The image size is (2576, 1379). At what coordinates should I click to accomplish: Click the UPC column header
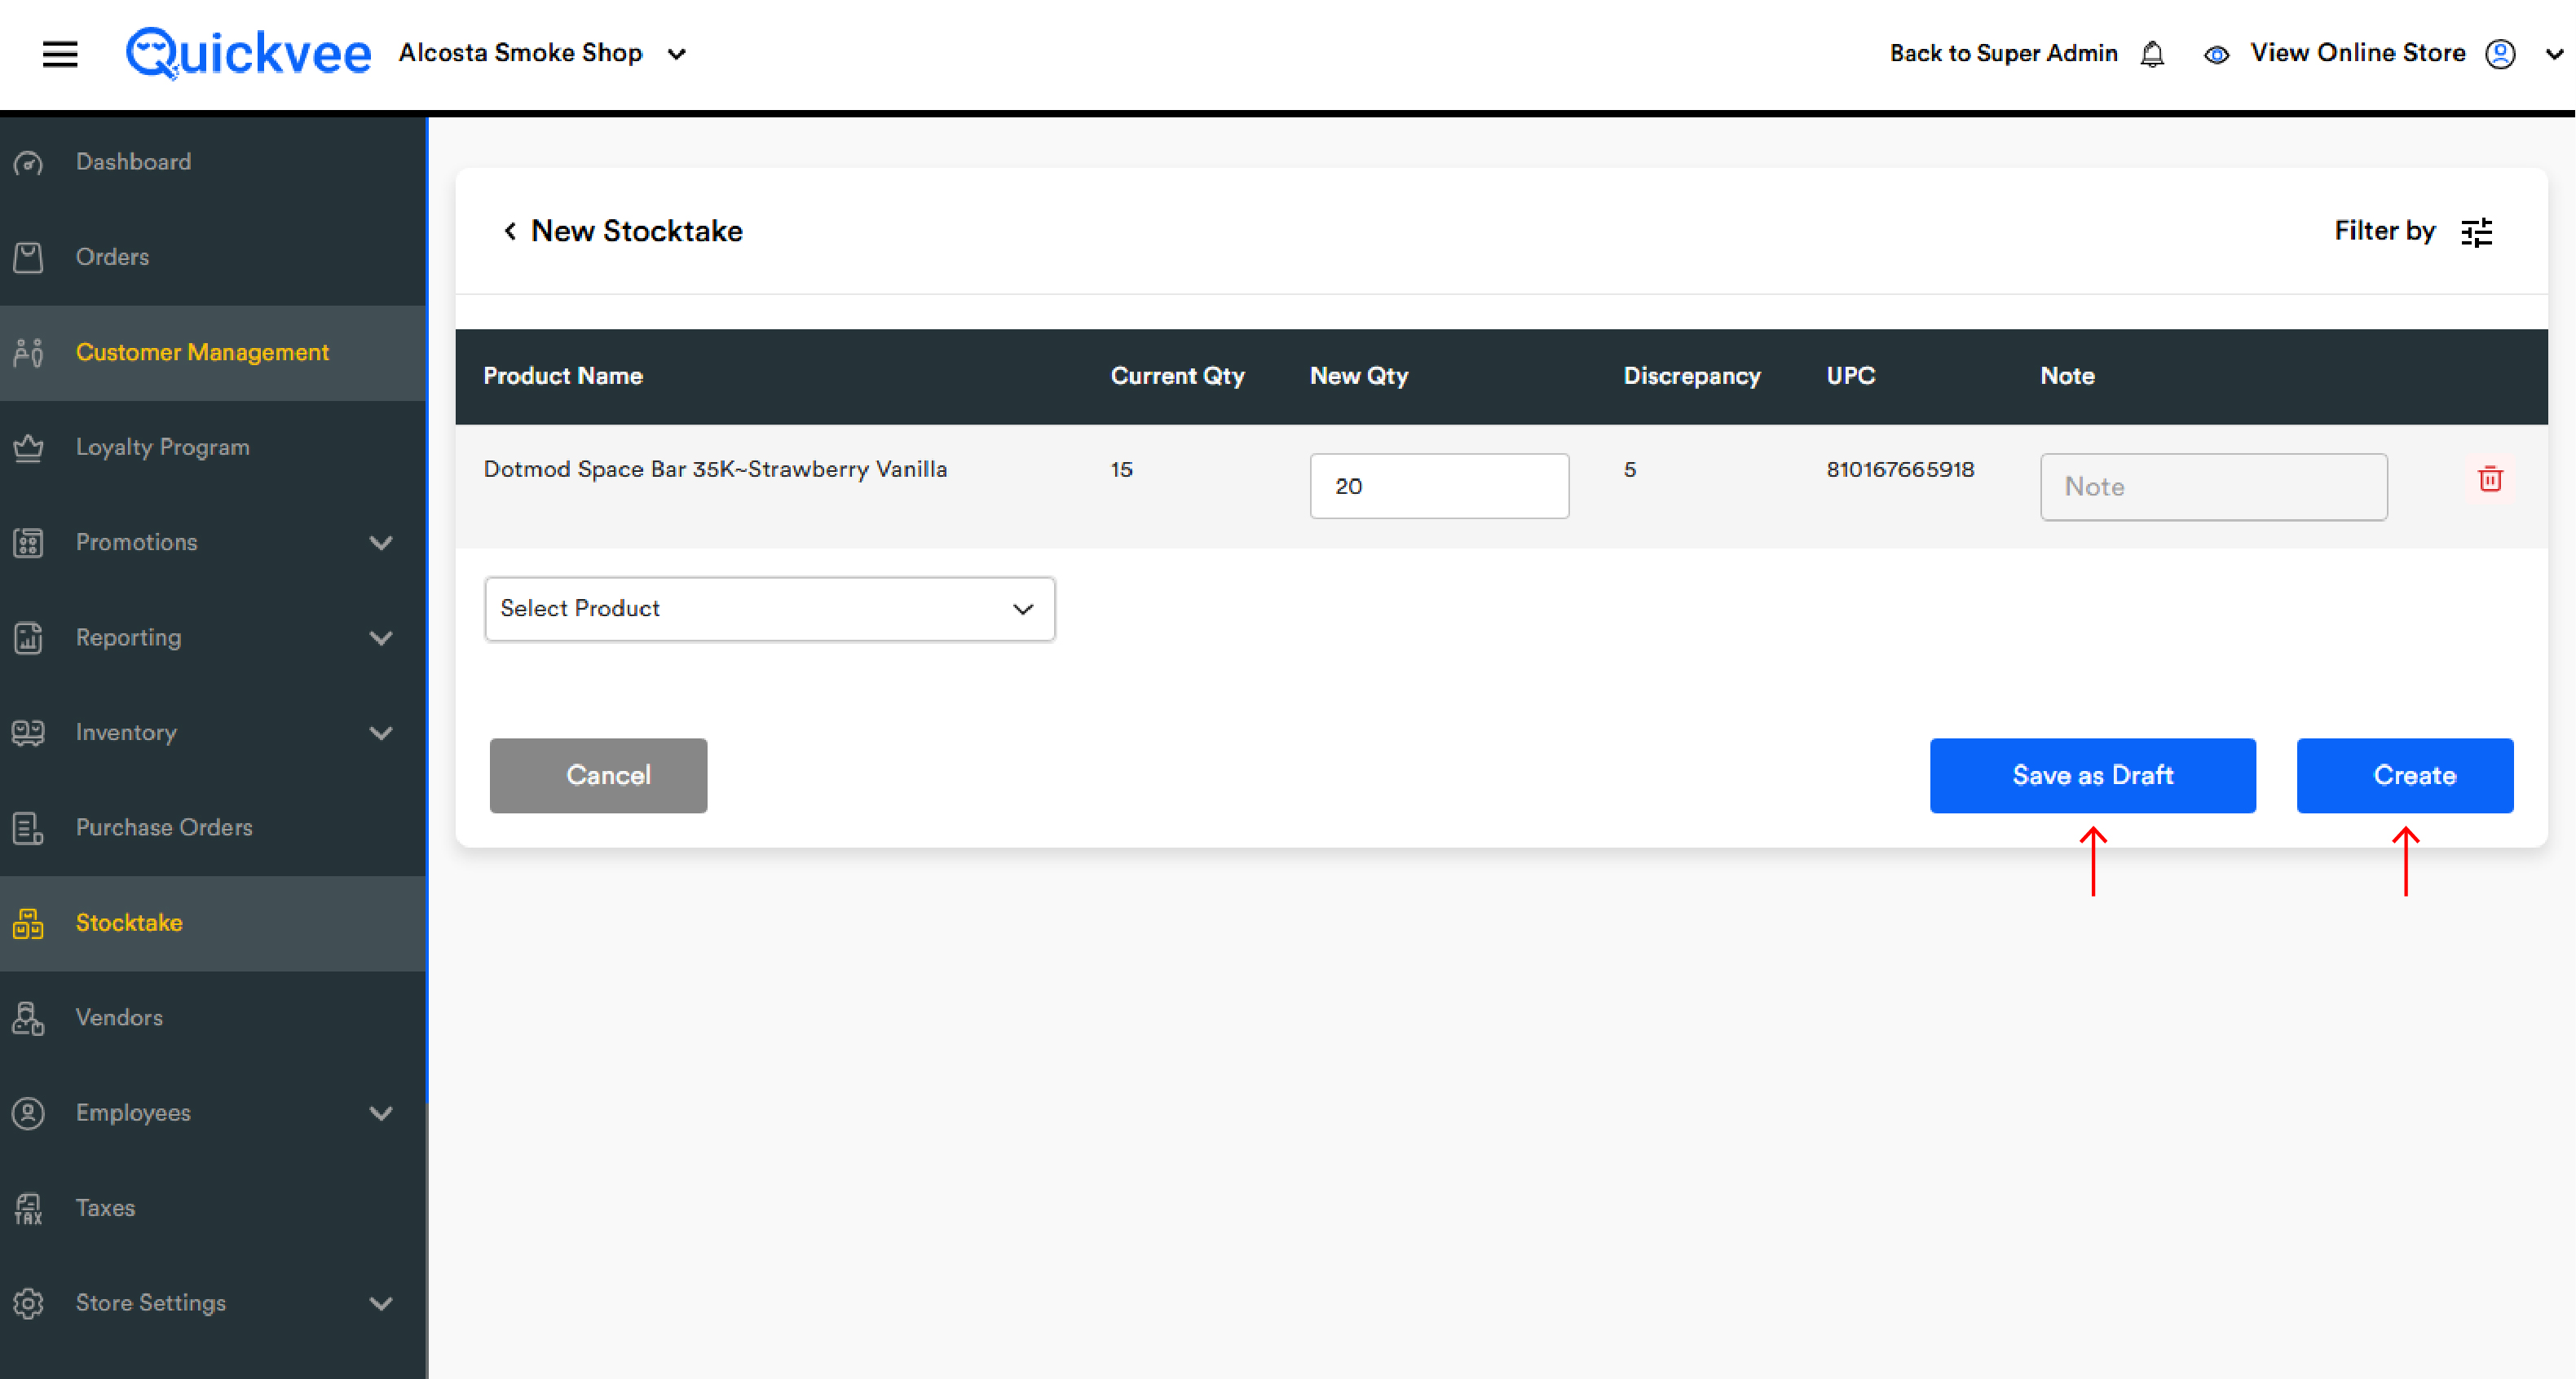[x=1850, y=376]
